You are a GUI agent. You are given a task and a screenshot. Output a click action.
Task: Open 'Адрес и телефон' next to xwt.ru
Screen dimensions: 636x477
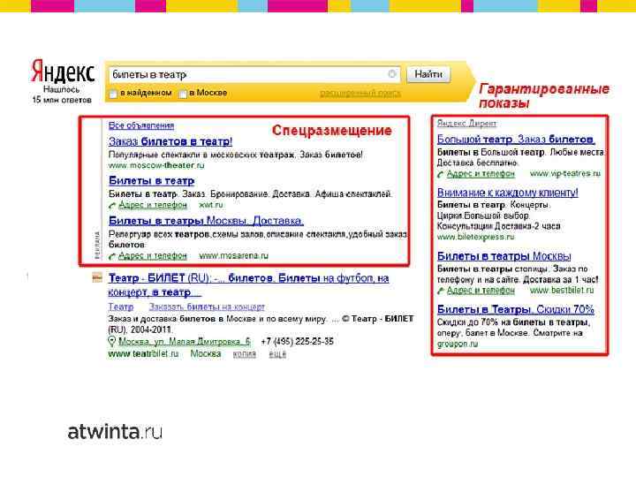pyautogui.click(x=153, y=205)
